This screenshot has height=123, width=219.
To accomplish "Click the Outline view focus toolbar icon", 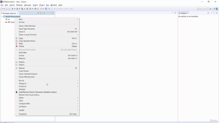I will (208, 13).
